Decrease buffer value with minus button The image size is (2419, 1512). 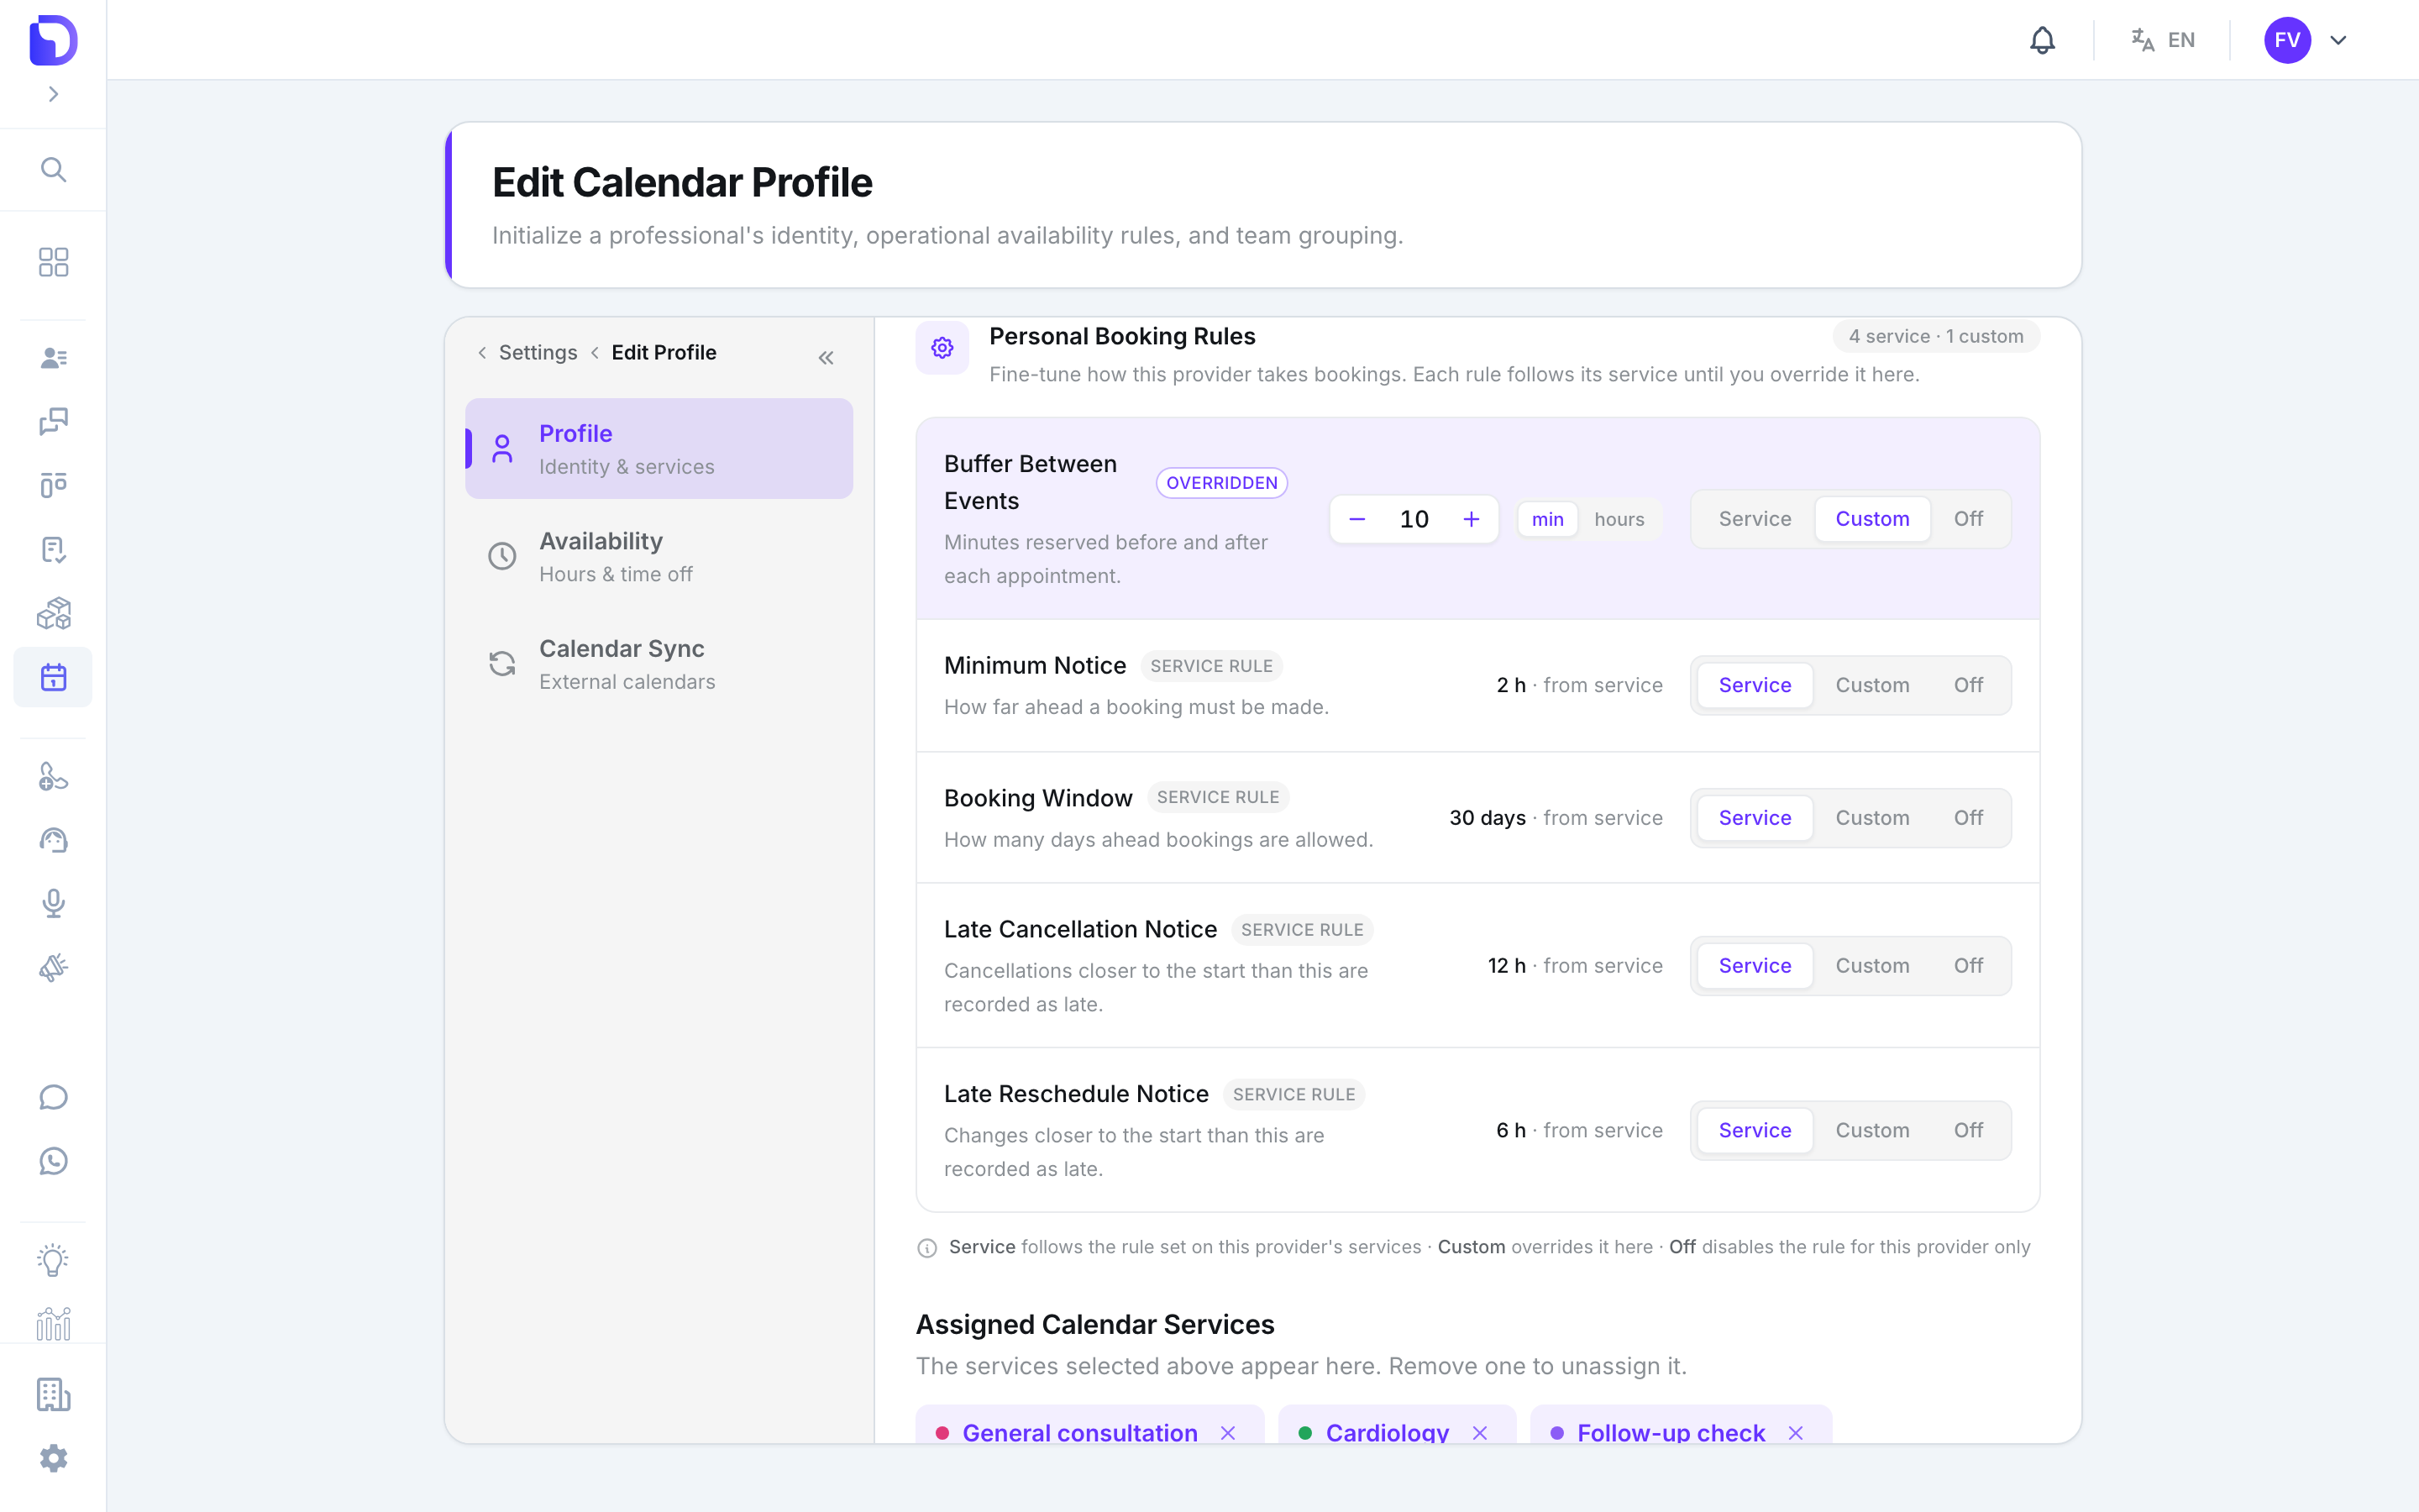1356,519
